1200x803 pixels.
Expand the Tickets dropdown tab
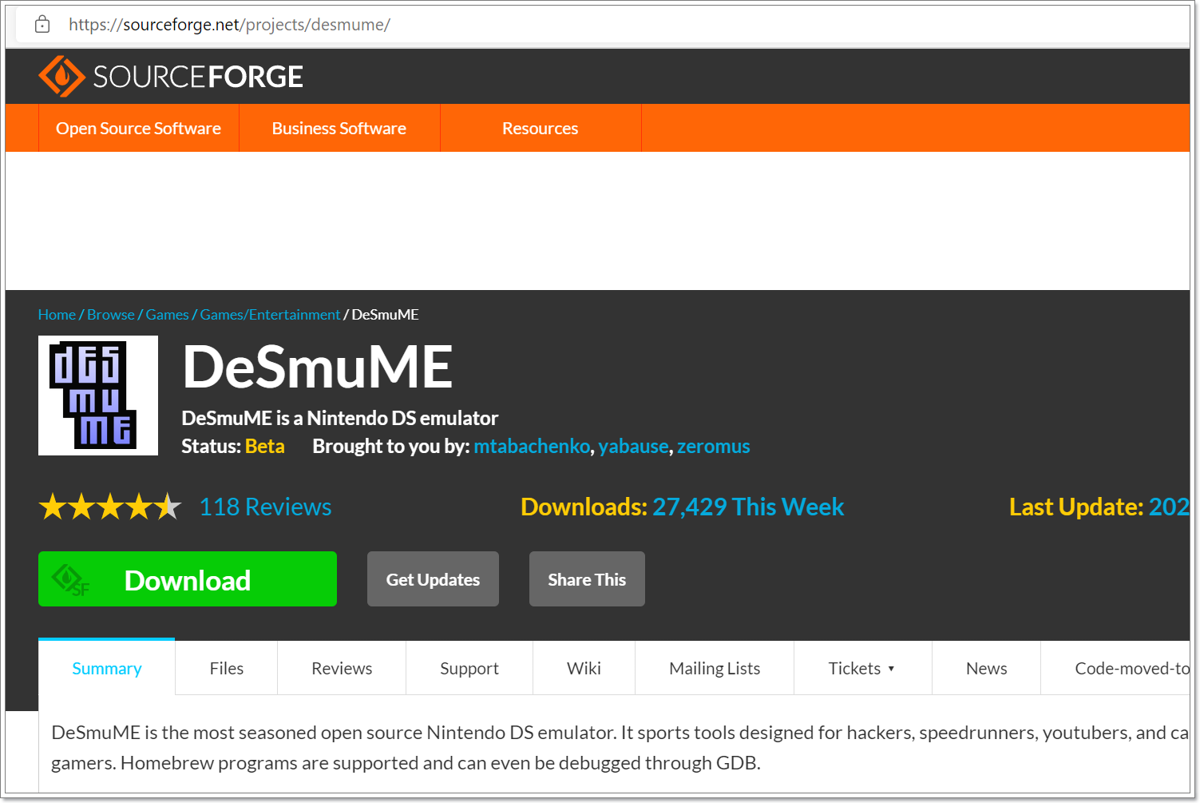862,668
